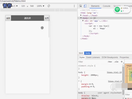Edit the 568 height field
The image size is (132, 99).
pyautogui.click(x=32, y=6)
